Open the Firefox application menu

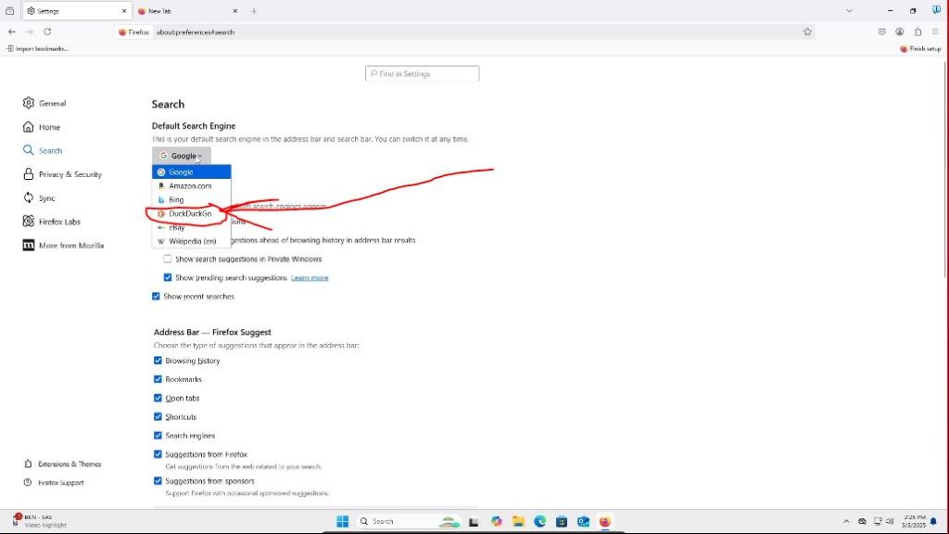click(x=936, y=32)
